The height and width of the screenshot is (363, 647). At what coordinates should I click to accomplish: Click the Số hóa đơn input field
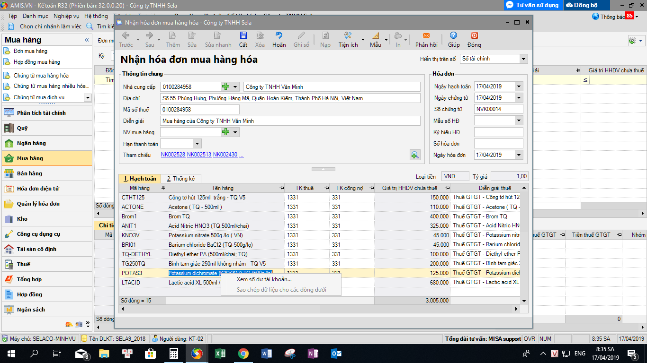(499, 144)
